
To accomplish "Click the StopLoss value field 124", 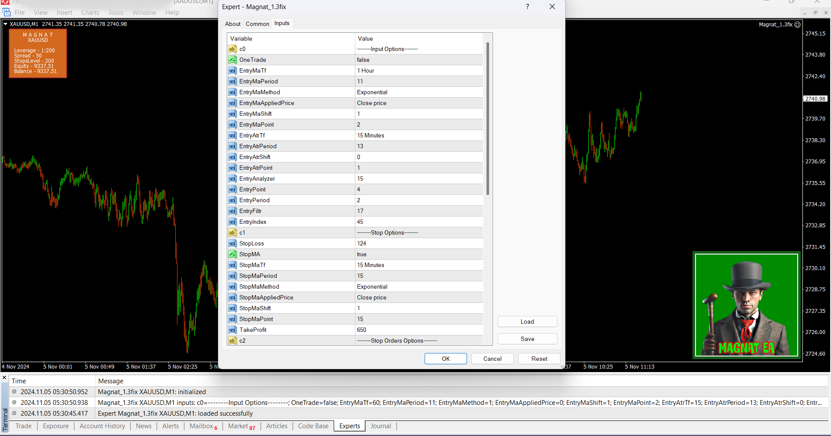I will (418, 244).
